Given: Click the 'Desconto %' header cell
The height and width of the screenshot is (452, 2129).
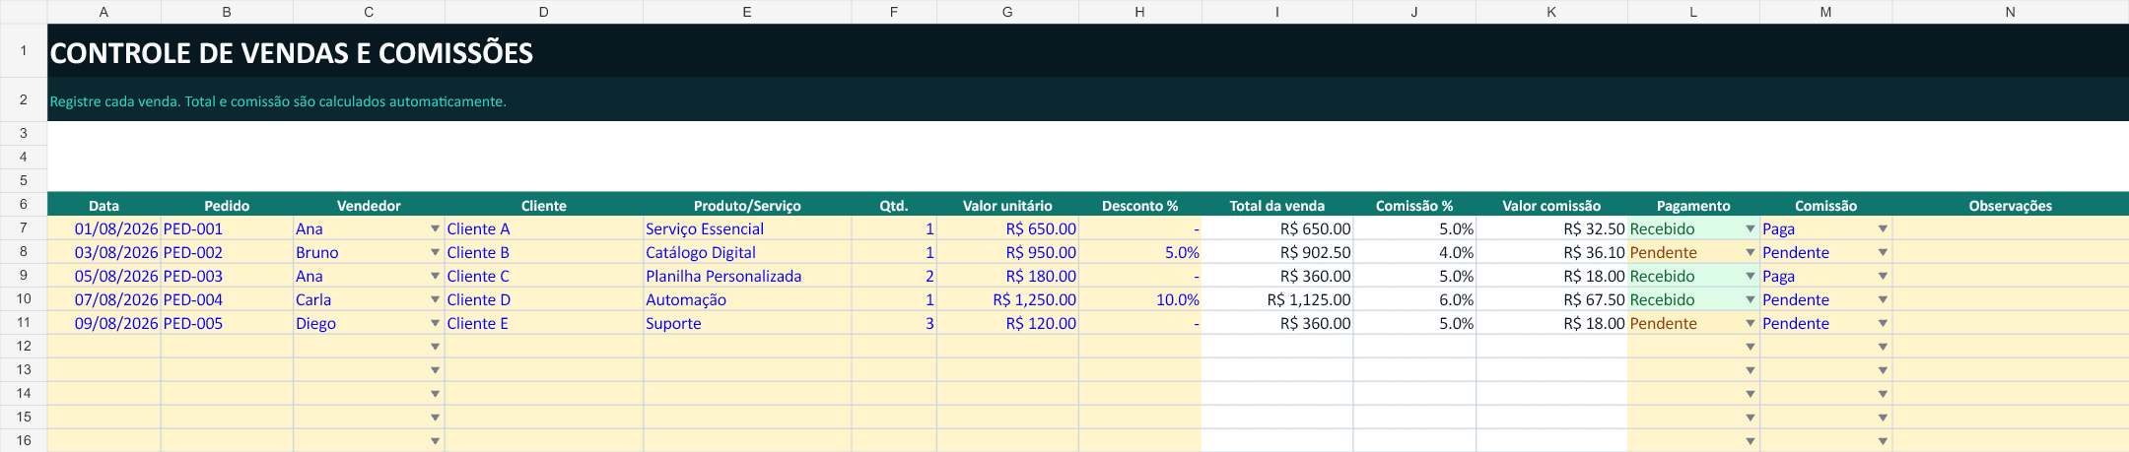Looking at the screenshot, I should tap(1140, 205).
